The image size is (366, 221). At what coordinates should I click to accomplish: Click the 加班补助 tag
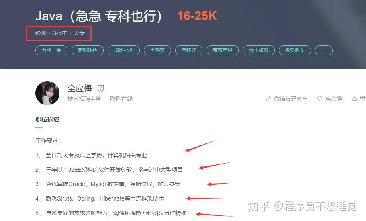coord(124,50)
